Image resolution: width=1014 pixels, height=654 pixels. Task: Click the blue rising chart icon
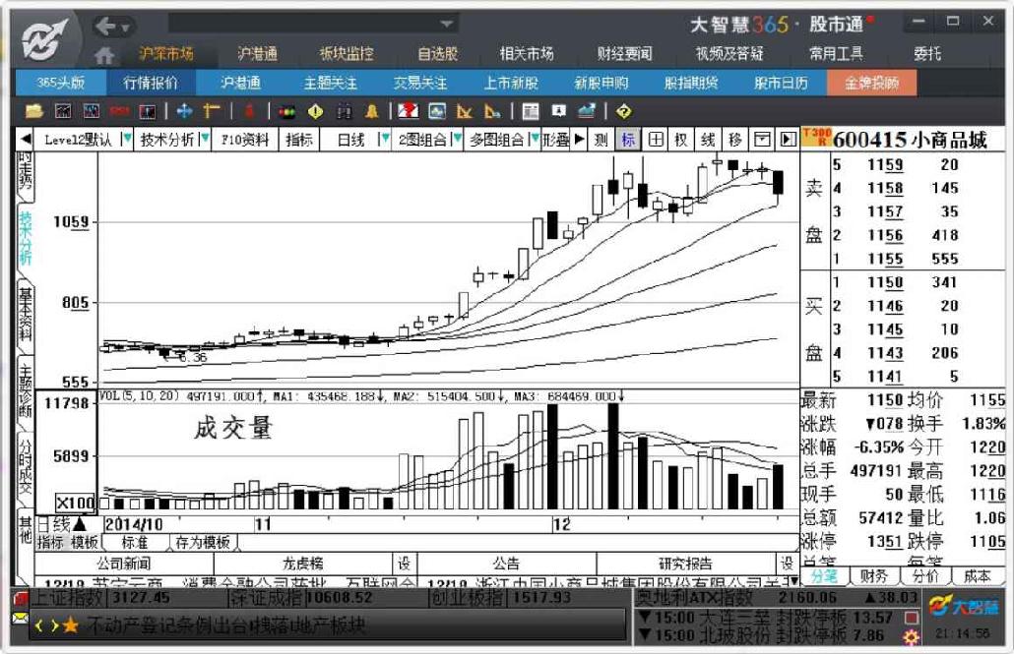(x=587, y=112)
